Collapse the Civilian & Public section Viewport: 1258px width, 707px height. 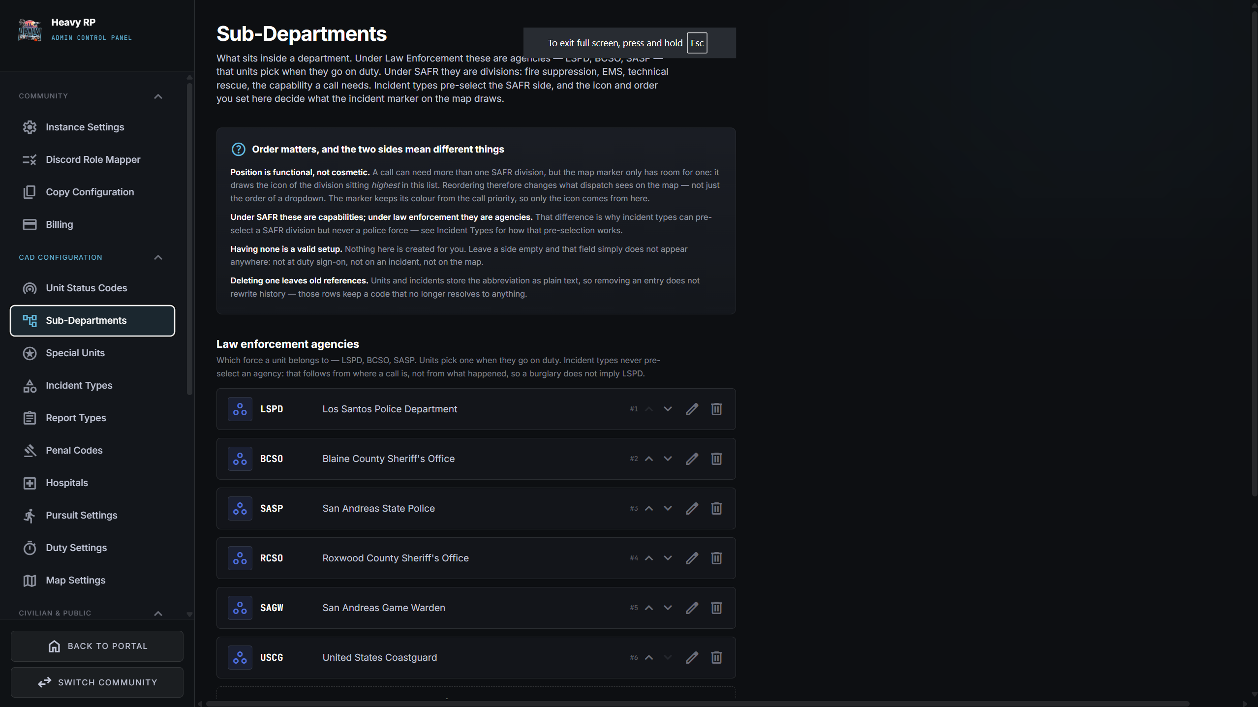158,613
